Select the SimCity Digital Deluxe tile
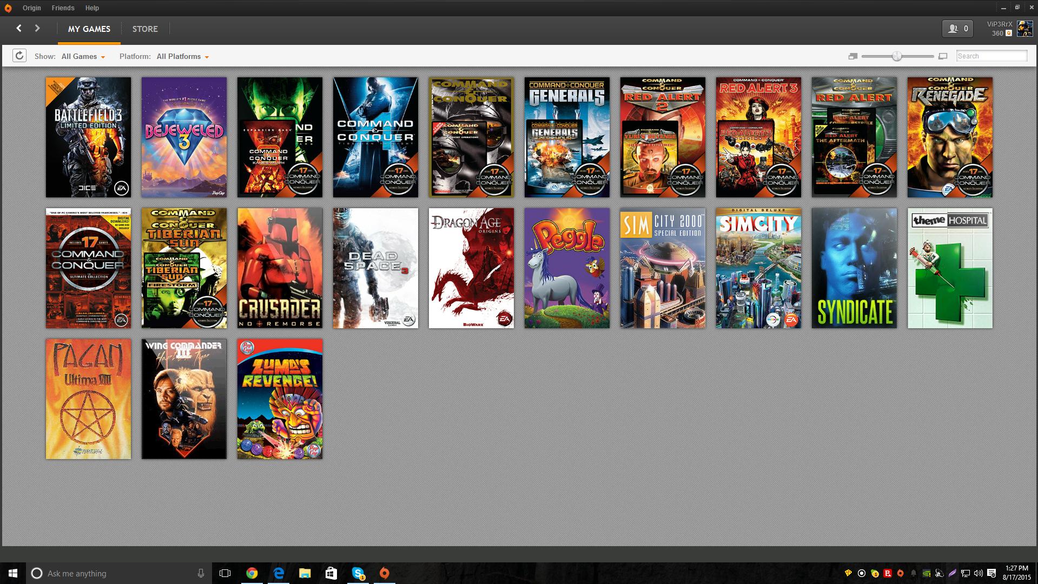Screen dimensions: 1038x584 point(758,268)
